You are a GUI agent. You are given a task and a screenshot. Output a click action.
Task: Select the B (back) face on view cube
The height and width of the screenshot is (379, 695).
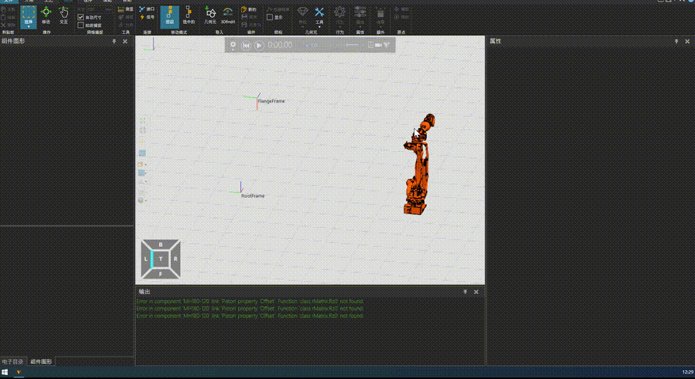coord(160,244)
